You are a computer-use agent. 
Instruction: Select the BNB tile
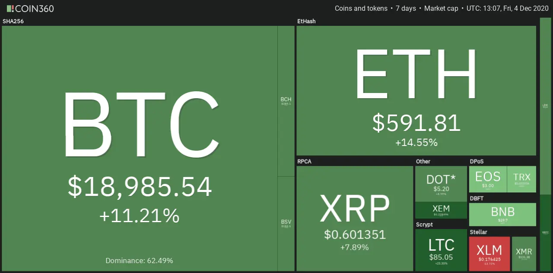502,214
